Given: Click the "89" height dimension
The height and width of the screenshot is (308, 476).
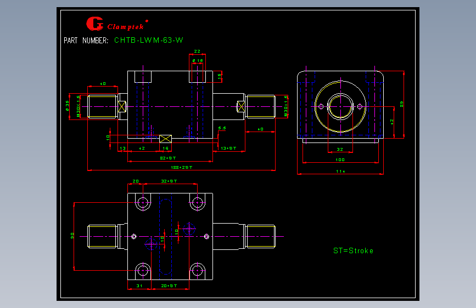Looking at the screenshot, I should (402, 104).
